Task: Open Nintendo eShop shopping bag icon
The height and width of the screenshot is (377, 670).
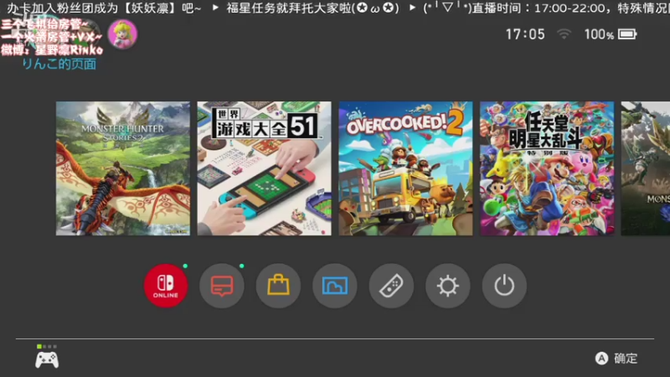Action: coord(278,286)
